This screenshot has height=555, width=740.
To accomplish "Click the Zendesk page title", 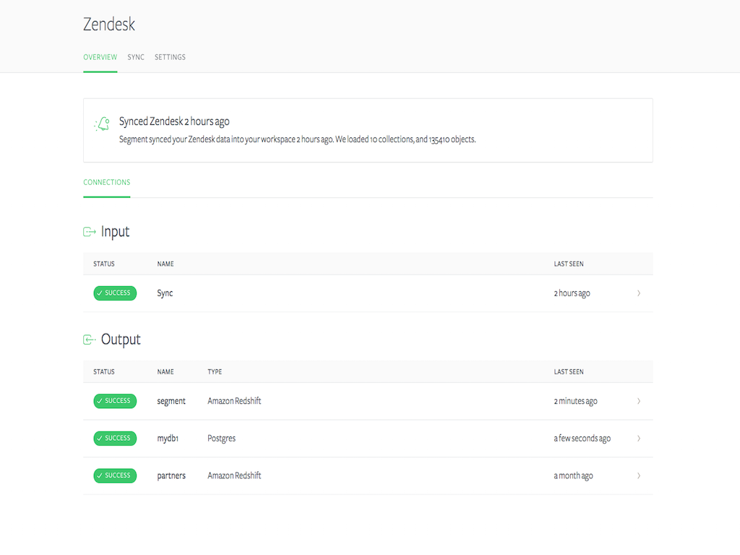I will click(x=109, y=25).
